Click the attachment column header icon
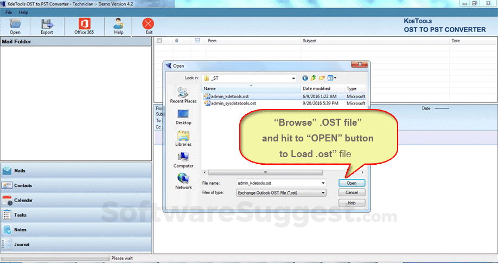This screenshot has width=498, height=265. click(x=177, y=41)
